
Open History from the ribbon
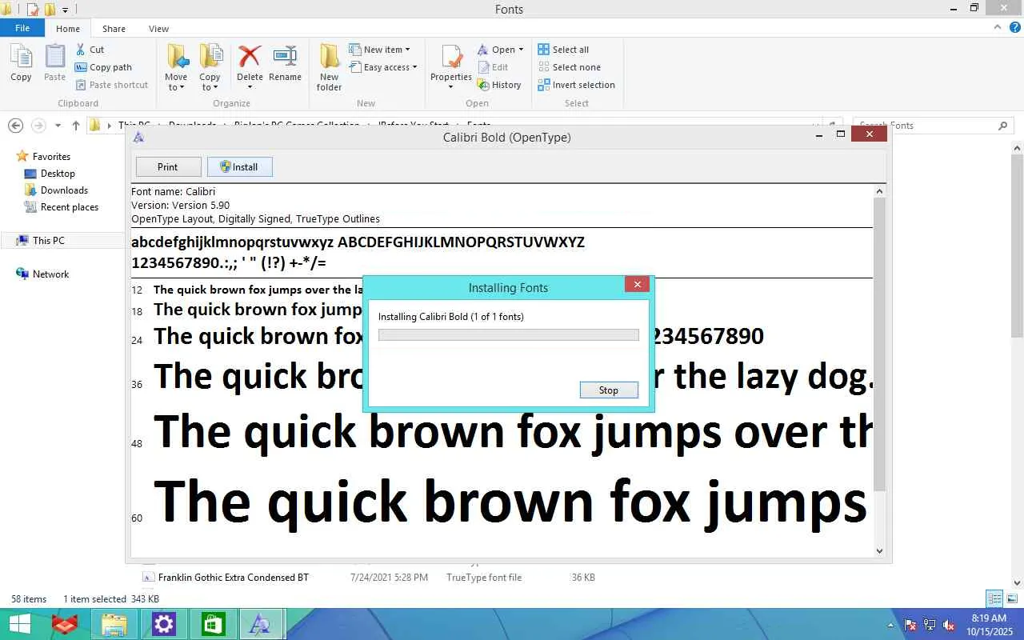coord(499,85)
